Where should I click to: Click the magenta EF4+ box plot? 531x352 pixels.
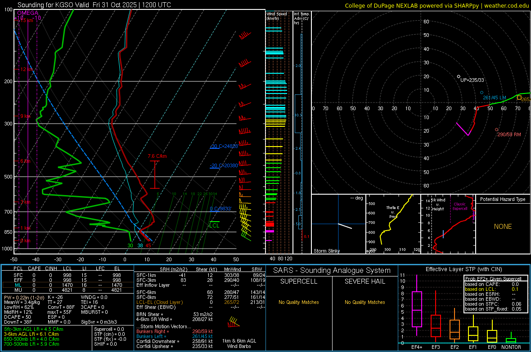click(417, 306)
